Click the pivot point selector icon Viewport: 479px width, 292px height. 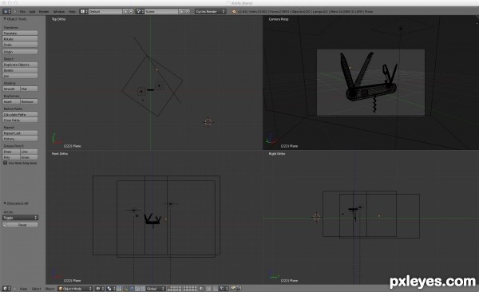point(110,288)
